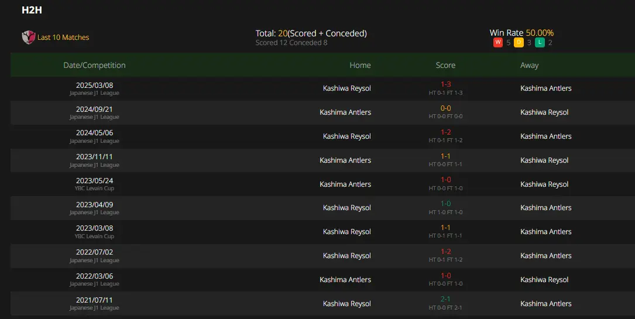The height and width of the screenshot is (319, 635).
Task: Click the green 1-0 score of 2023/04/09
Action: coord(445,204)
